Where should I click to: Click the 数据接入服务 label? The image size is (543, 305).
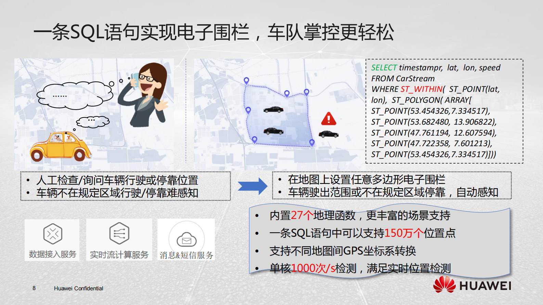pyautogui.click(x=53, y=254)
